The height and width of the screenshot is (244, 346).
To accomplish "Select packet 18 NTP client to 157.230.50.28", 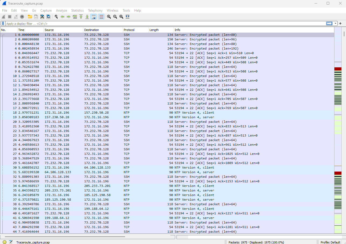I will 167,113.
